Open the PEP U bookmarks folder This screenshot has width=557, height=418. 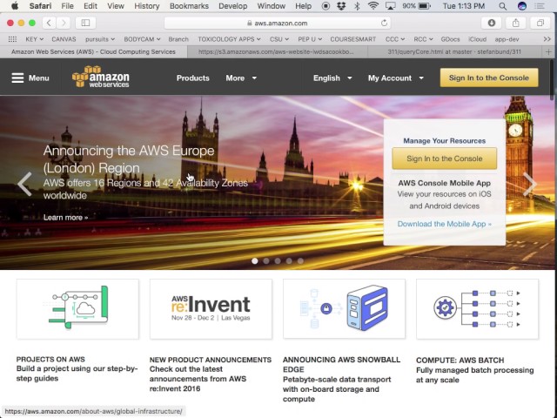tap(310, 39)
